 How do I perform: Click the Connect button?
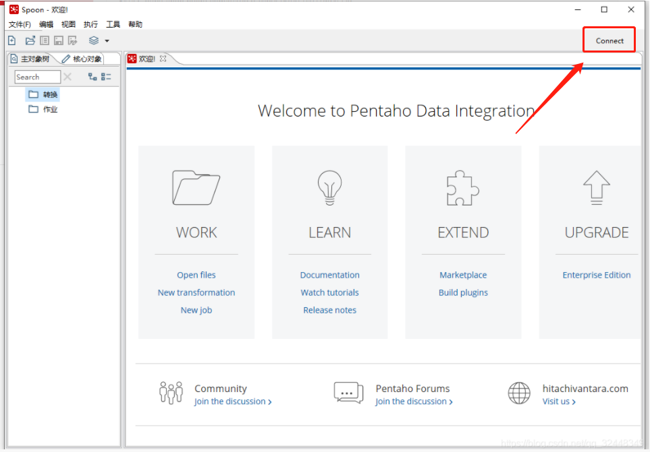click(609, 40)
